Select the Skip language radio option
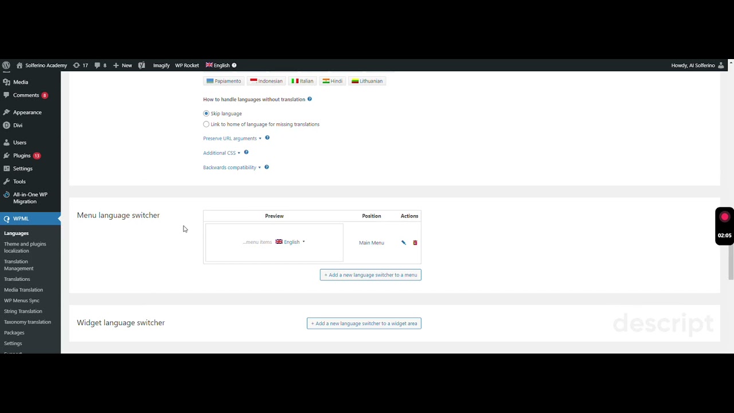Viewport: 734px width, 413px height. pyautogui.click(x=206, y=114)
